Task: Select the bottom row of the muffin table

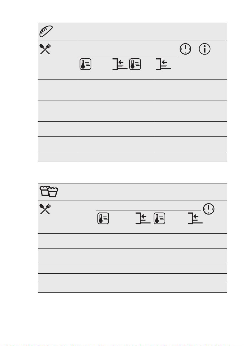Action: [132, 288]
